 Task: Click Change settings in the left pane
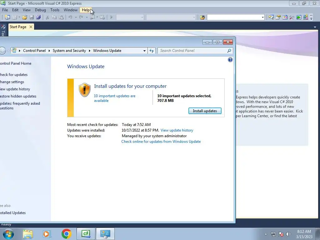point(12,82)
